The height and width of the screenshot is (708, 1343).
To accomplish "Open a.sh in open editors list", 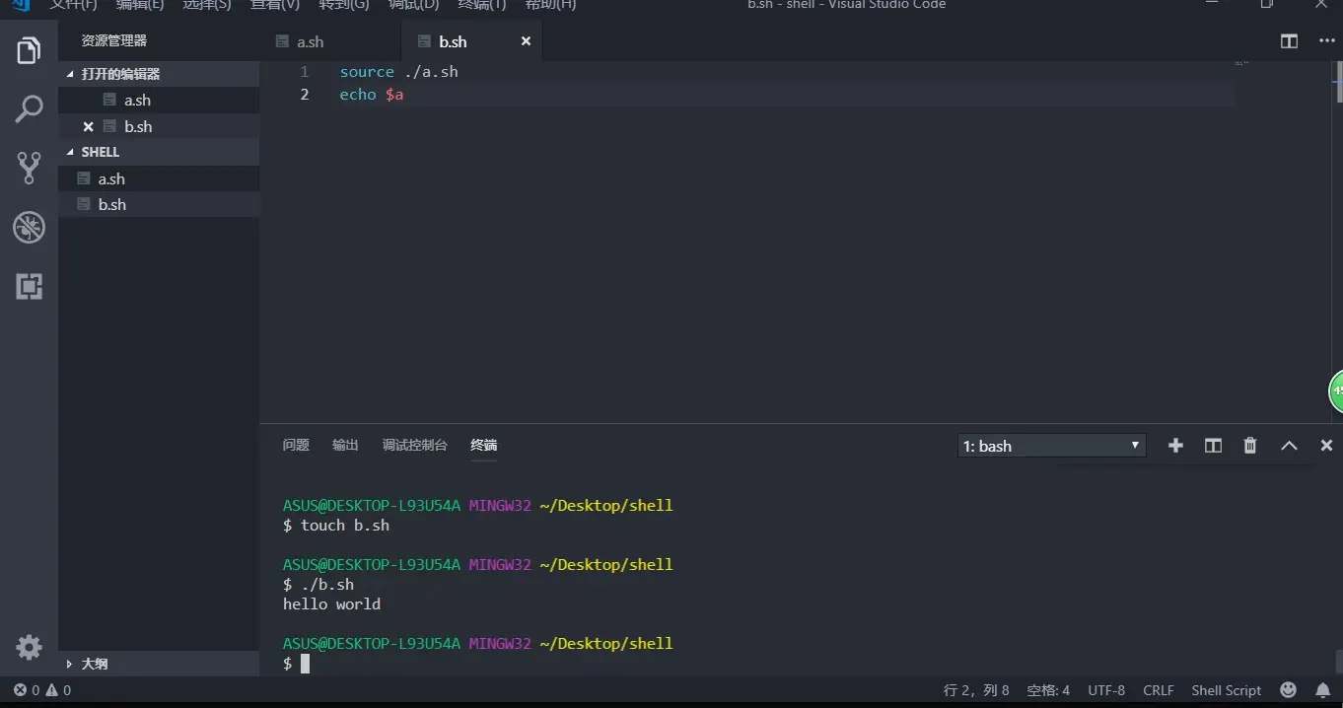I will (x=158, y=100).
